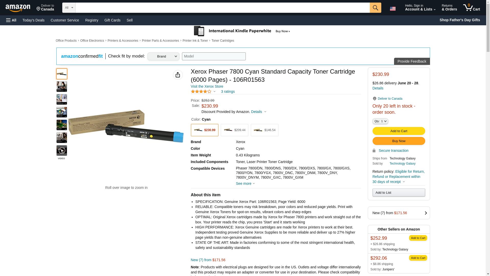Click the Model input field
This screenshot has width=490, height=276.
click(214, 56)
